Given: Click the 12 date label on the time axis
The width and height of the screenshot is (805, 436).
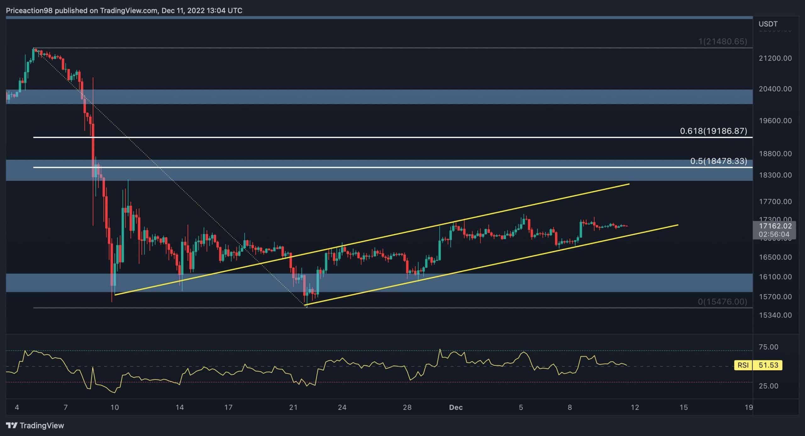Looking at the screenshot, I should click(635, 407).
